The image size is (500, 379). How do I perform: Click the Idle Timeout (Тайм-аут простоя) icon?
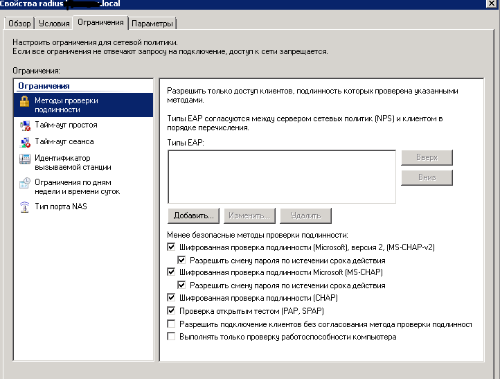click(24, 125)
